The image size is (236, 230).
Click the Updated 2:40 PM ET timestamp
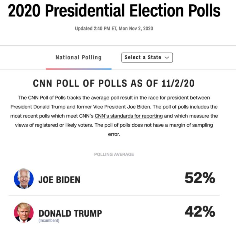[114, 29]
